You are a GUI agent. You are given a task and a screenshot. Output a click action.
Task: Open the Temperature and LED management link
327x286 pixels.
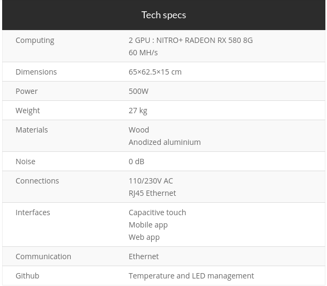coord(191,276)
